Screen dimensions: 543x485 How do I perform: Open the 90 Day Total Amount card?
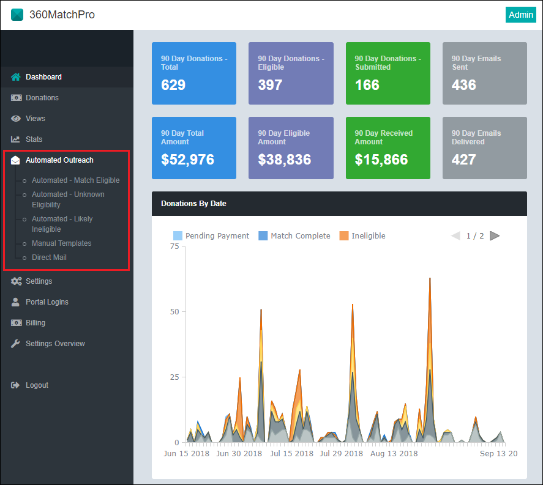point(194,148)
